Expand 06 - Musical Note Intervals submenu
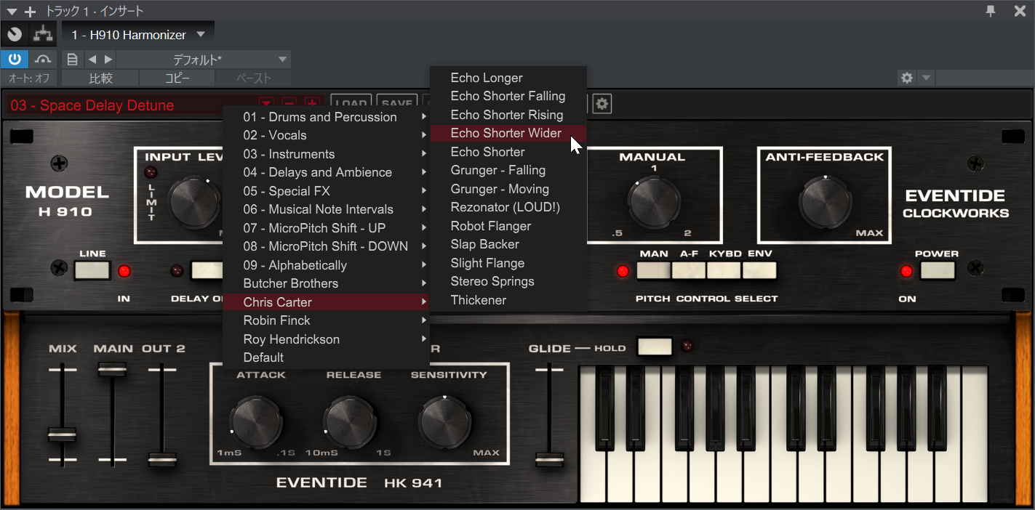The width and height of the screenshot is (1035, 510). [x=327, y=209]
